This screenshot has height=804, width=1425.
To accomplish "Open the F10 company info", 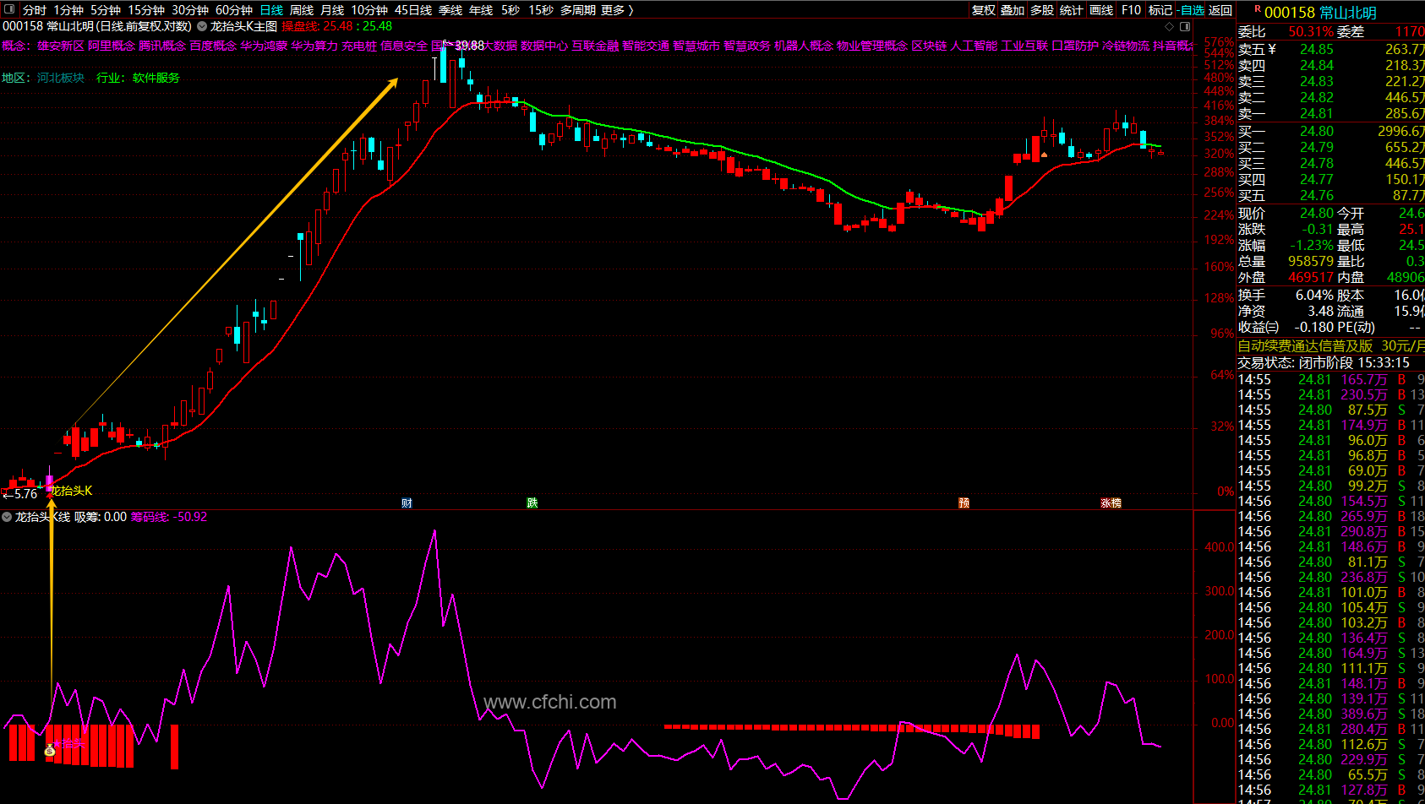I will pos(1131,10).
